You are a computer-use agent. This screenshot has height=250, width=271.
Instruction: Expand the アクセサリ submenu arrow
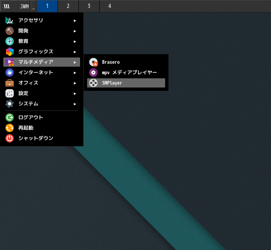click(75, 21)
